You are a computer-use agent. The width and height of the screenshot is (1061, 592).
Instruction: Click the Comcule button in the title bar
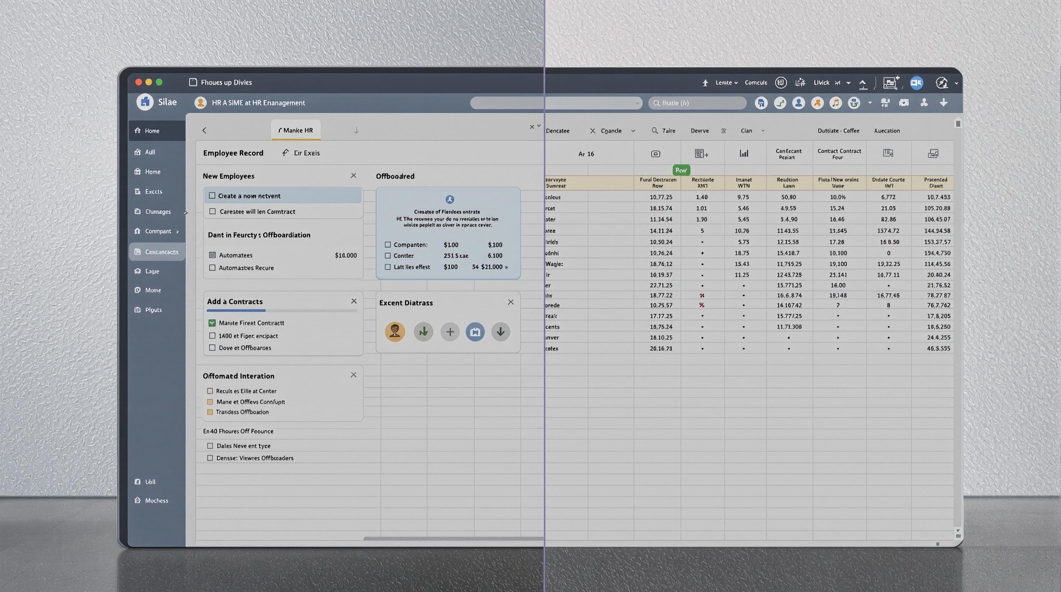[756, 83]
